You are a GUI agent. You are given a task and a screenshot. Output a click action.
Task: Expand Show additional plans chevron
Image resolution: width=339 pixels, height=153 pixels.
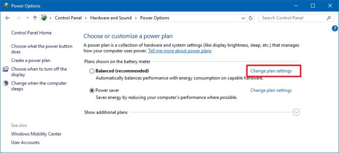point(296,112)
